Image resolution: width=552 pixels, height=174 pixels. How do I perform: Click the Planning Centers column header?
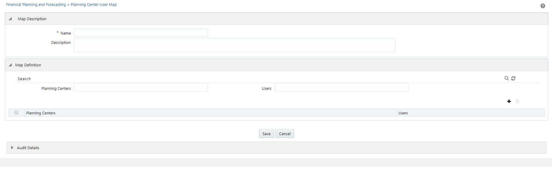click(x=210, y=113)
